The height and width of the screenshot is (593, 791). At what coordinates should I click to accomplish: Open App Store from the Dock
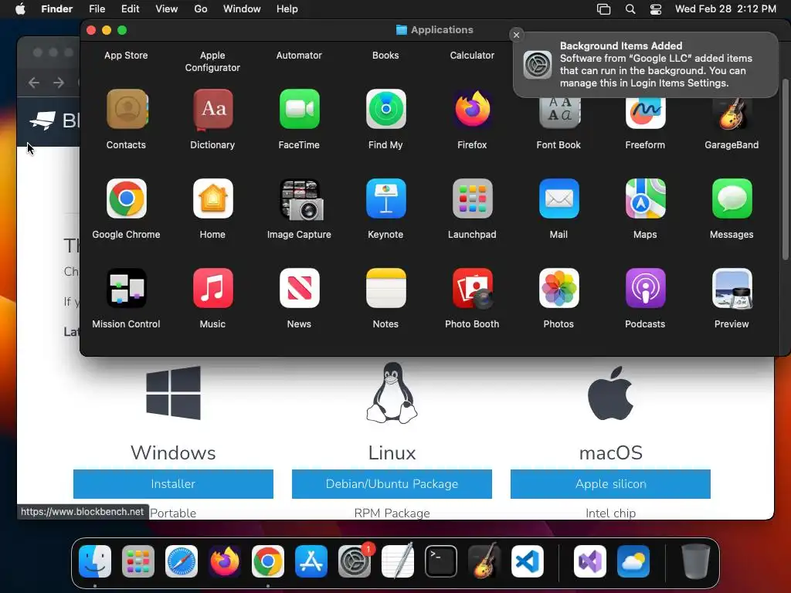coord(311,561)
